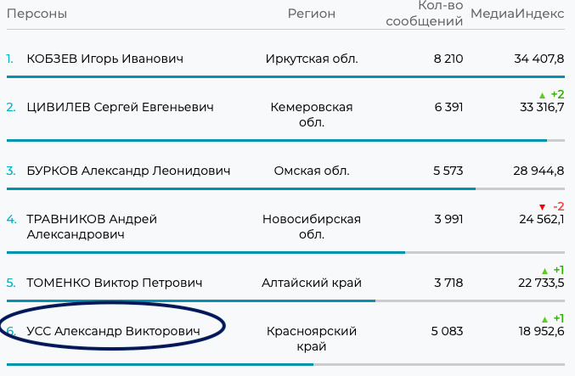Click the green up arrow in УСС row
The image size is (575, 376).
click(544, 320)
